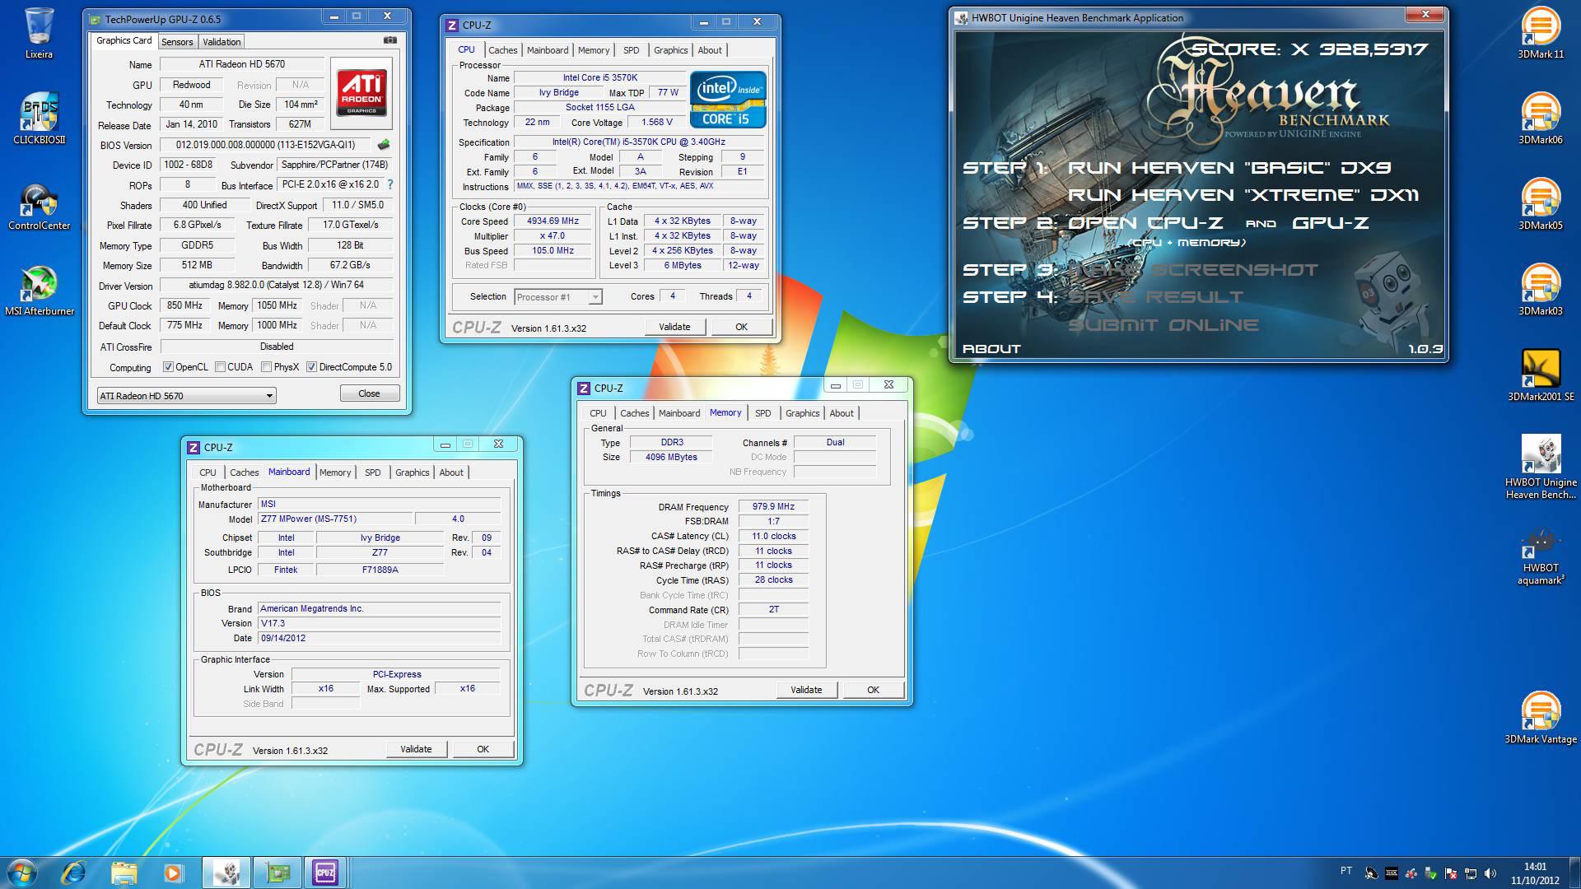Click the BIOS Version V17.3 value

click(x=379, y=624)
